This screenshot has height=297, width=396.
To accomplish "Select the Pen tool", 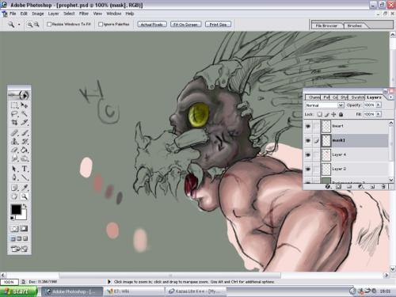I will tap(14, 177).
